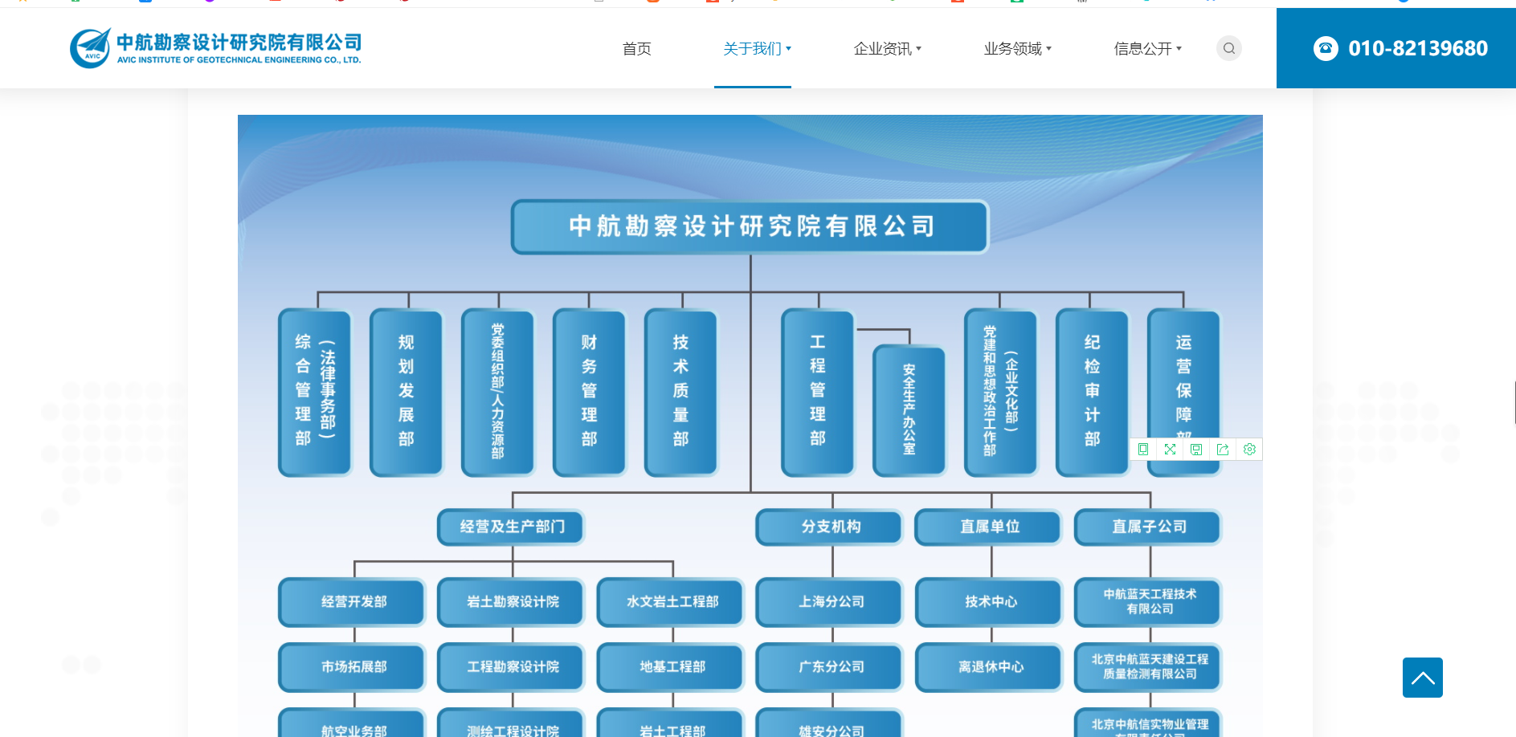Click the 北京中航蓝天建设工程质量检测有限公司 box
The width and height of the screenshot is (1516, 737).
pyautogui.click(x=1149, y=667)
